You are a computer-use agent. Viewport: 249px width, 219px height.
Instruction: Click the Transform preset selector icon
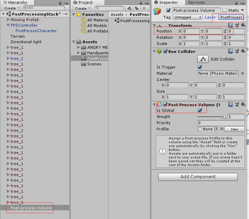click(x=237, y=25)
